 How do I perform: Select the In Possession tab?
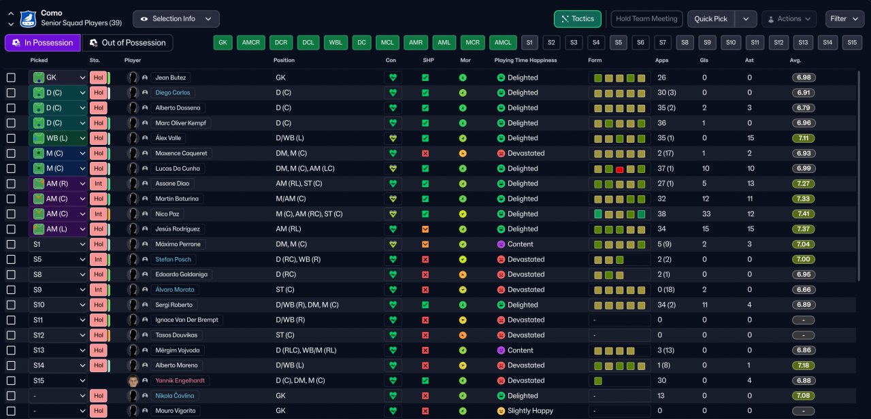pyautogui.click(x=42, y=43)
